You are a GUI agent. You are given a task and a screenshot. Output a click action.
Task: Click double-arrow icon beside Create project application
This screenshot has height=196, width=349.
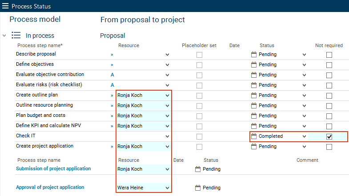pos(112,147)
